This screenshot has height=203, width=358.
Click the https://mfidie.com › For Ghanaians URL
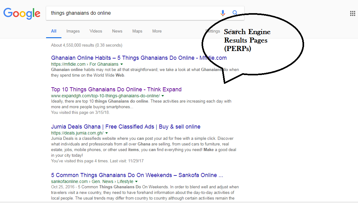point(85,64)
